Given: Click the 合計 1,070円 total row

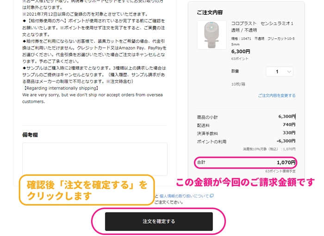Looking at the screenshot, I should (x=246, y=162).
